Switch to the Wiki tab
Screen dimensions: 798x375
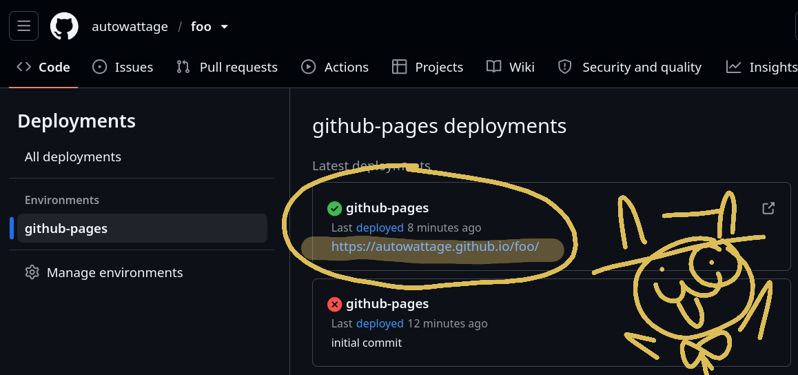511,67
